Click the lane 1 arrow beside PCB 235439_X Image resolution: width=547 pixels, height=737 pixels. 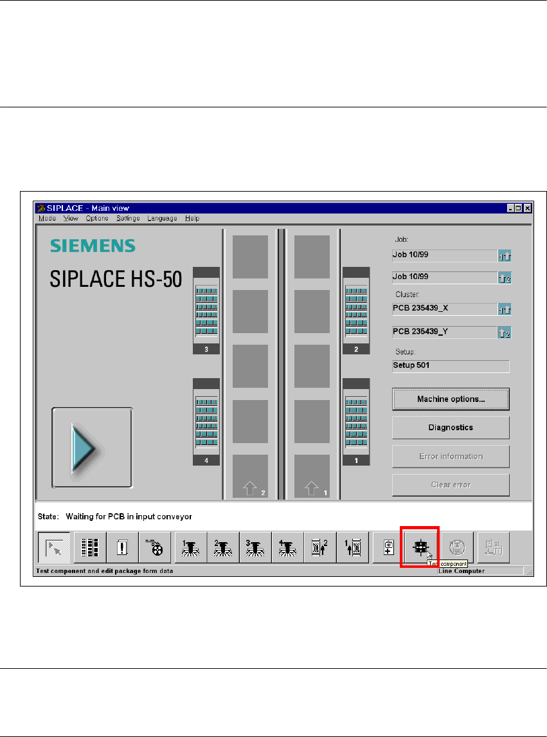[505, 310]
